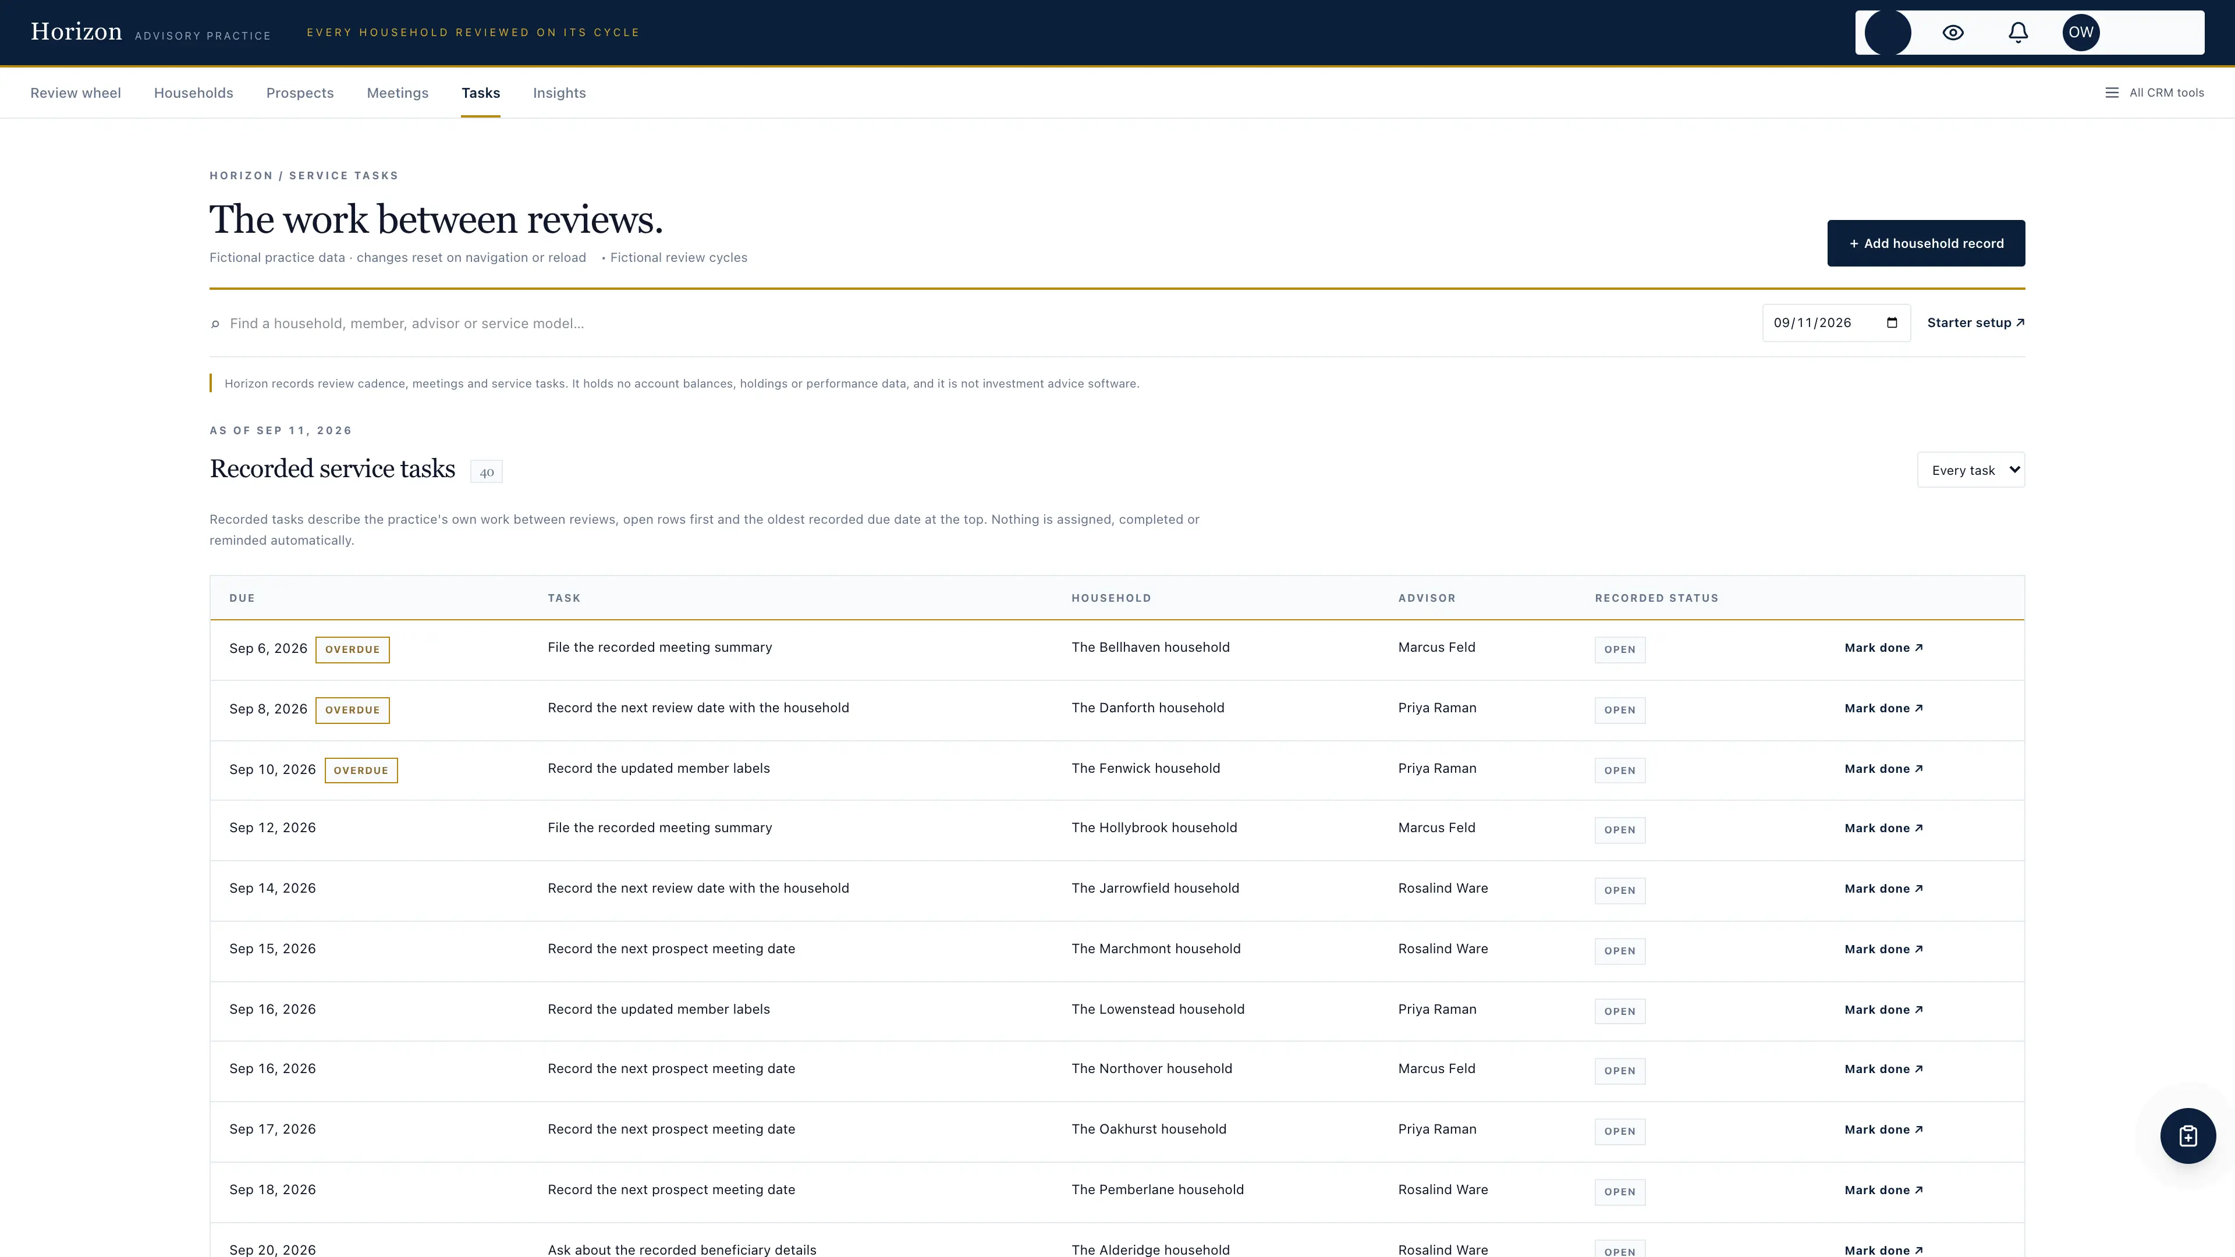Image resolution: width=2235 pixels, height=1257 pixels.
Task: Open the All CRM tools menu
Action: 2154,93
